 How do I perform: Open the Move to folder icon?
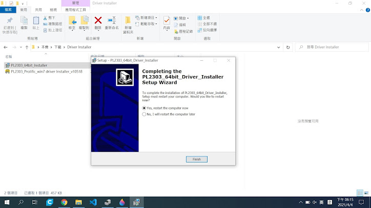click(72, 20)
